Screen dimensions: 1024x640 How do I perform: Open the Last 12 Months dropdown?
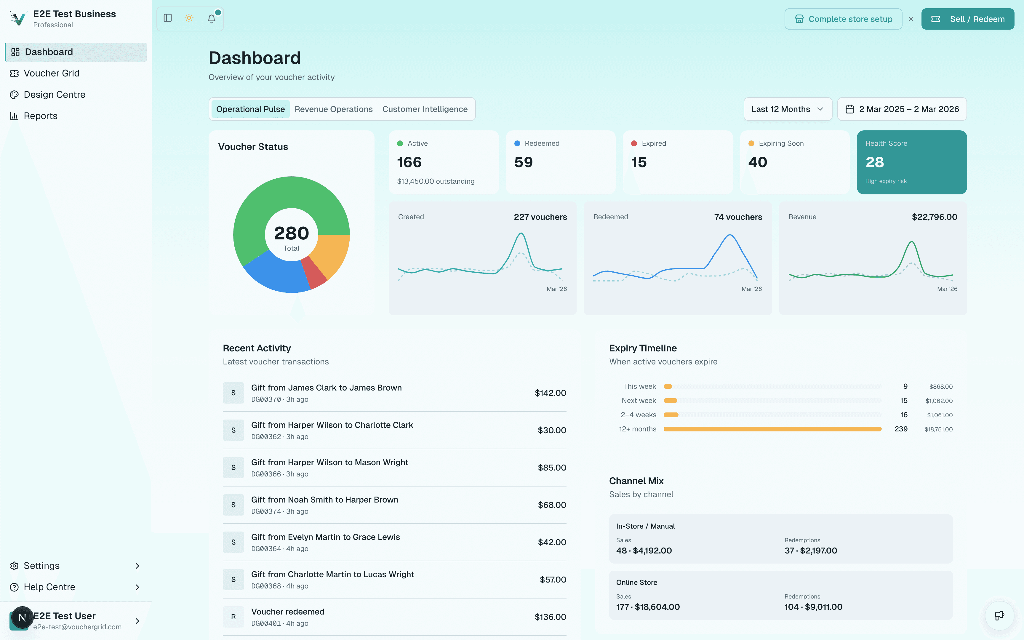788,109
